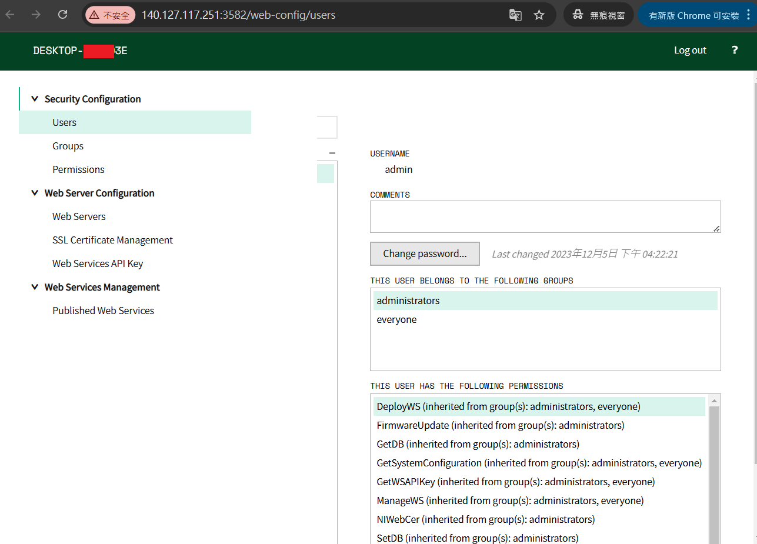Select administrators in the groups list
This screenshot has width=757, height=544.
point(545,301)
